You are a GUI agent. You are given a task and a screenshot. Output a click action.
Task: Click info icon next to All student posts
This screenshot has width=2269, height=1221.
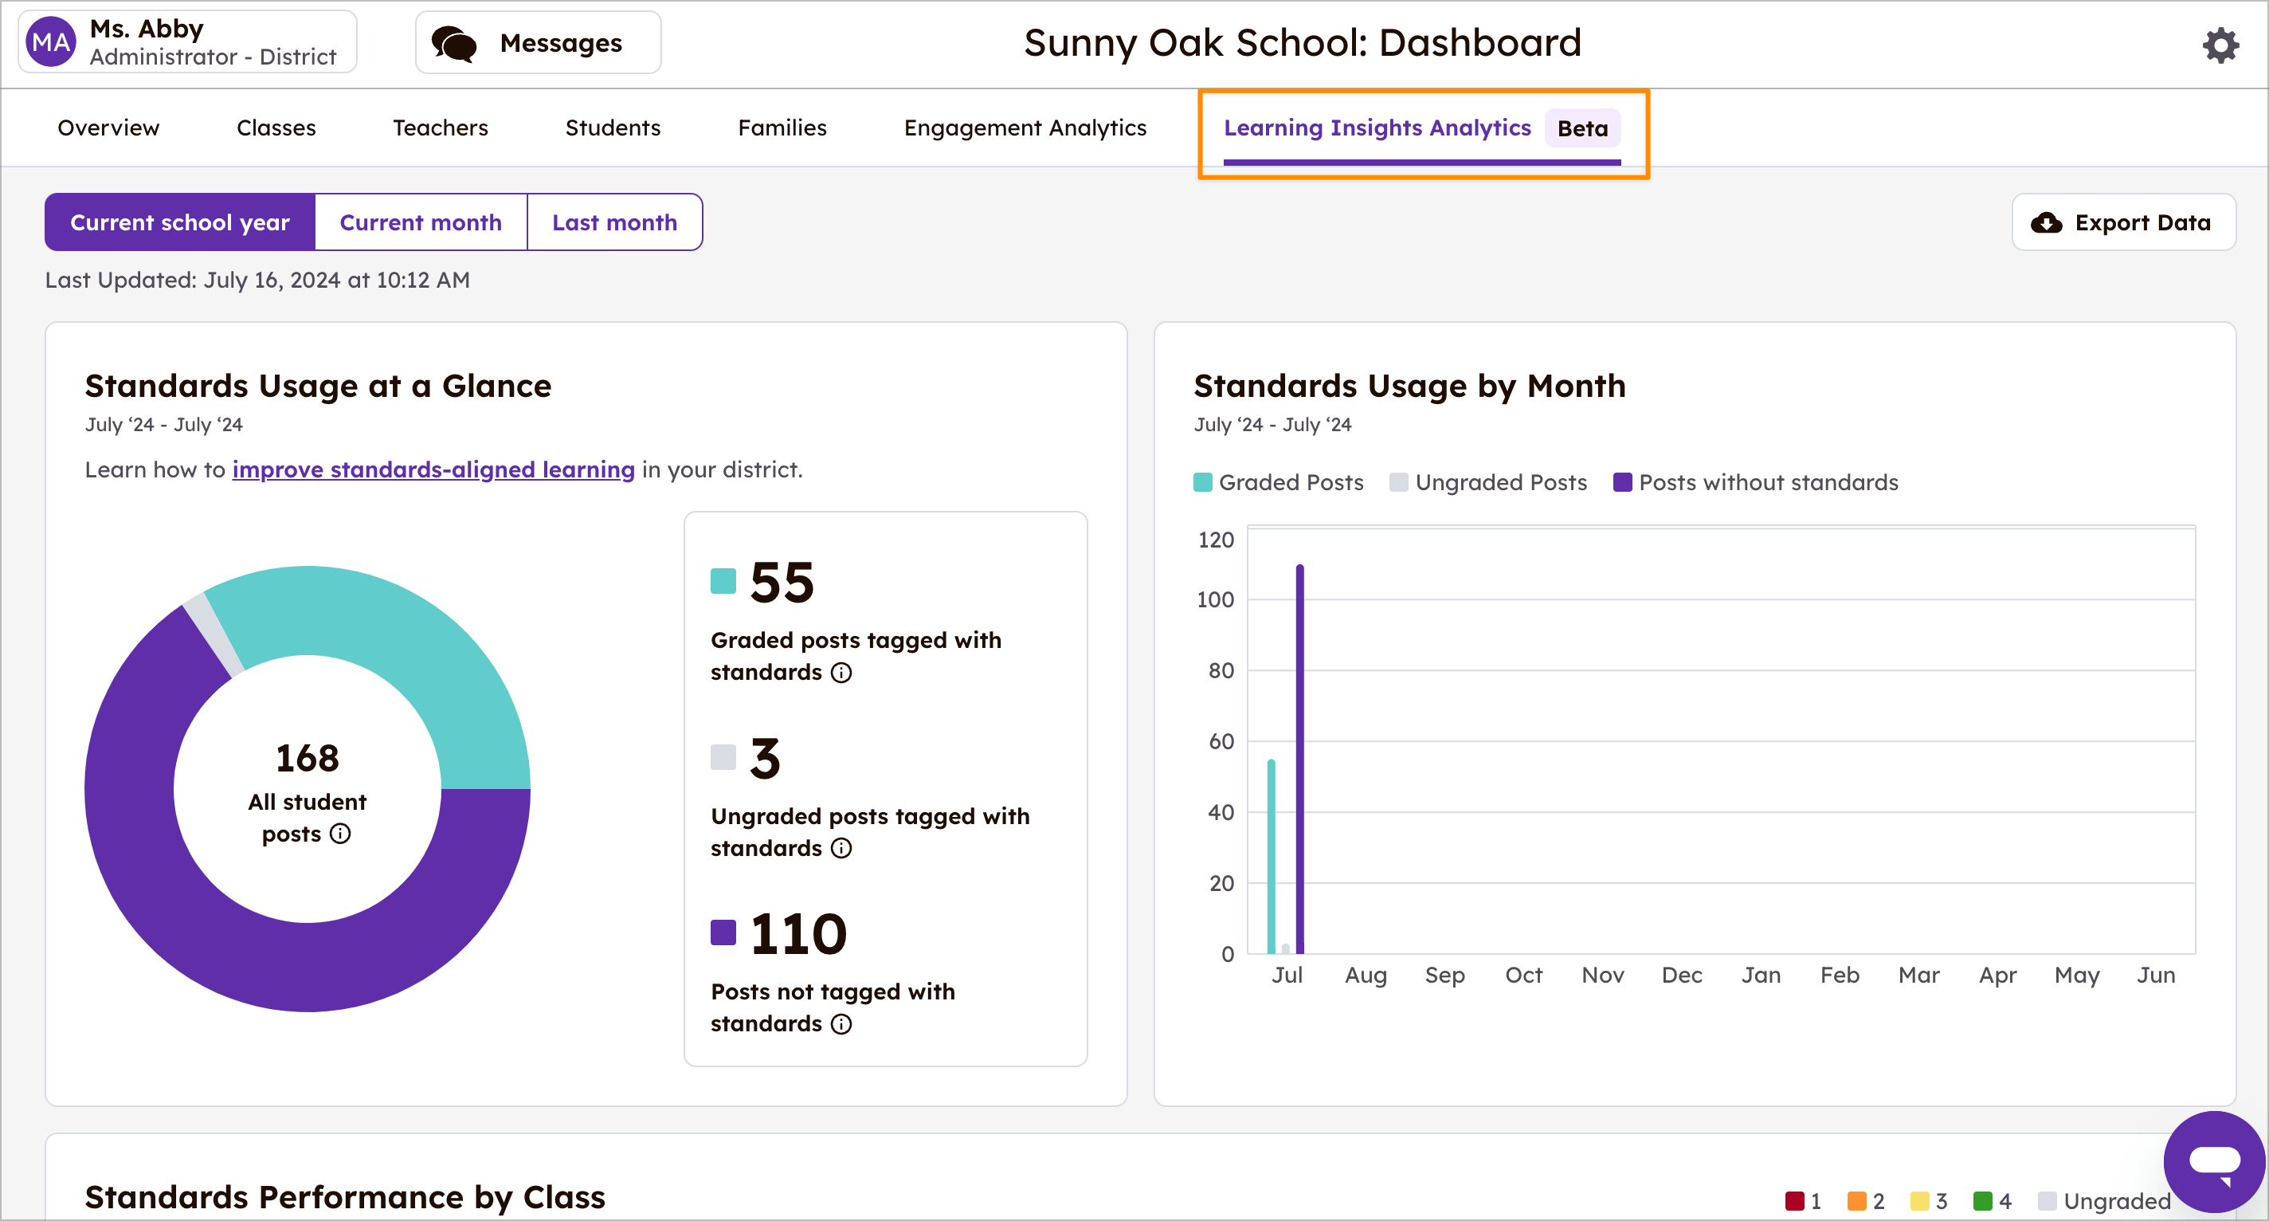[x=340, y=834]
